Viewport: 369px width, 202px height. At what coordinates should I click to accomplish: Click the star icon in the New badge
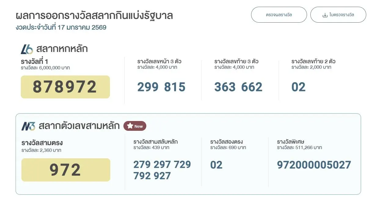[130, 126]
